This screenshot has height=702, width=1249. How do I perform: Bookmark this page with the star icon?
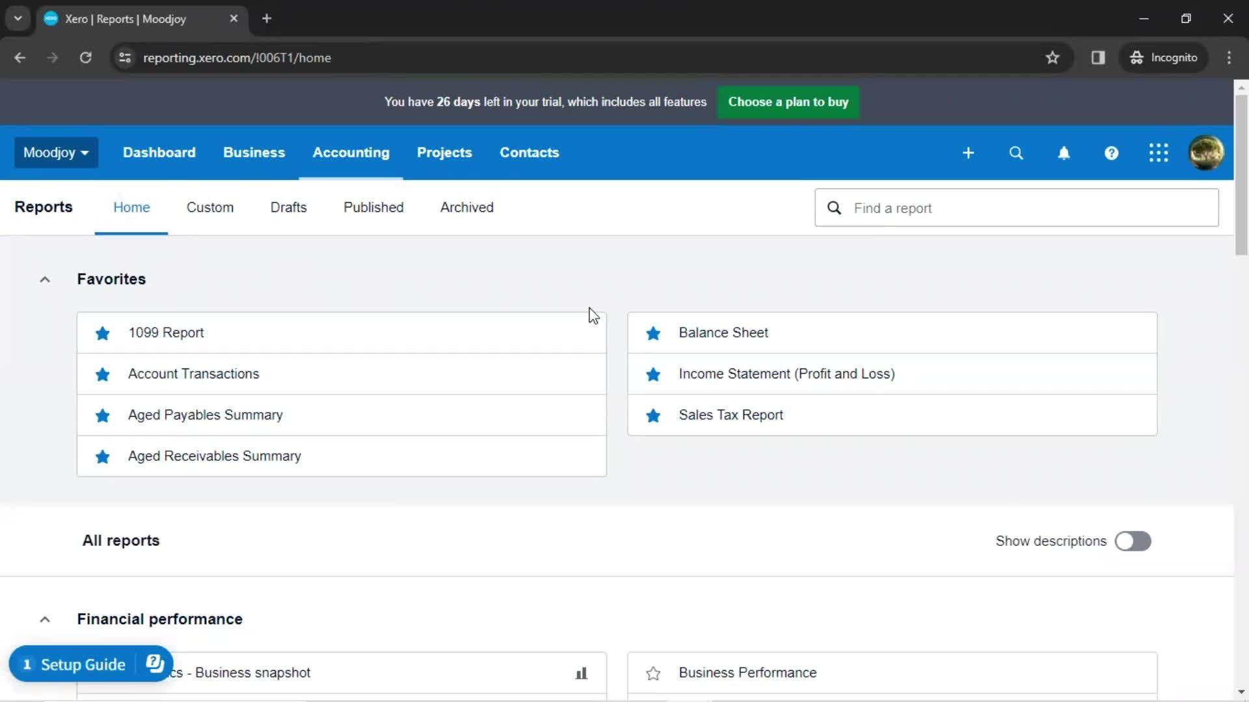[1053, 58]
